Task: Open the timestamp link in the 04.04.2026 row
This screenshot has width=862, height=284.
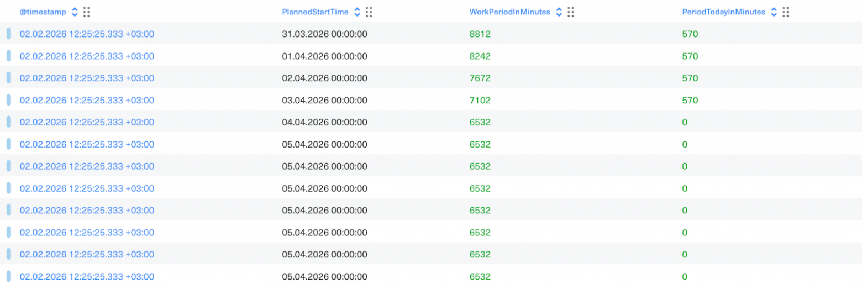Action: 87,123
